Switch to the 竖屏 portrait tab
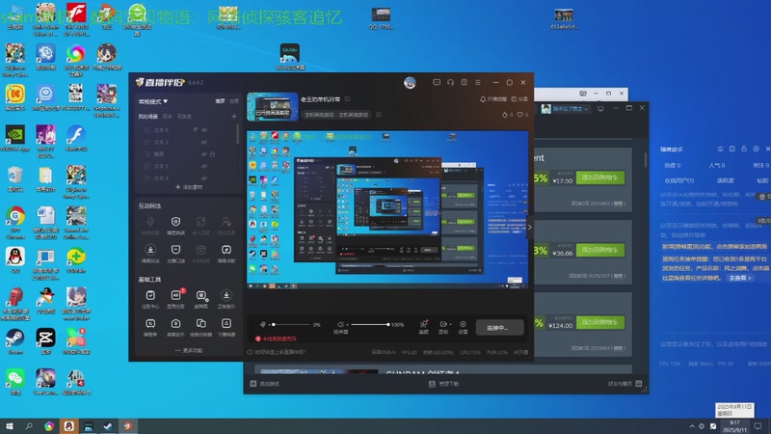The width and height of the screenshot is (771, 434). [234, 101]
